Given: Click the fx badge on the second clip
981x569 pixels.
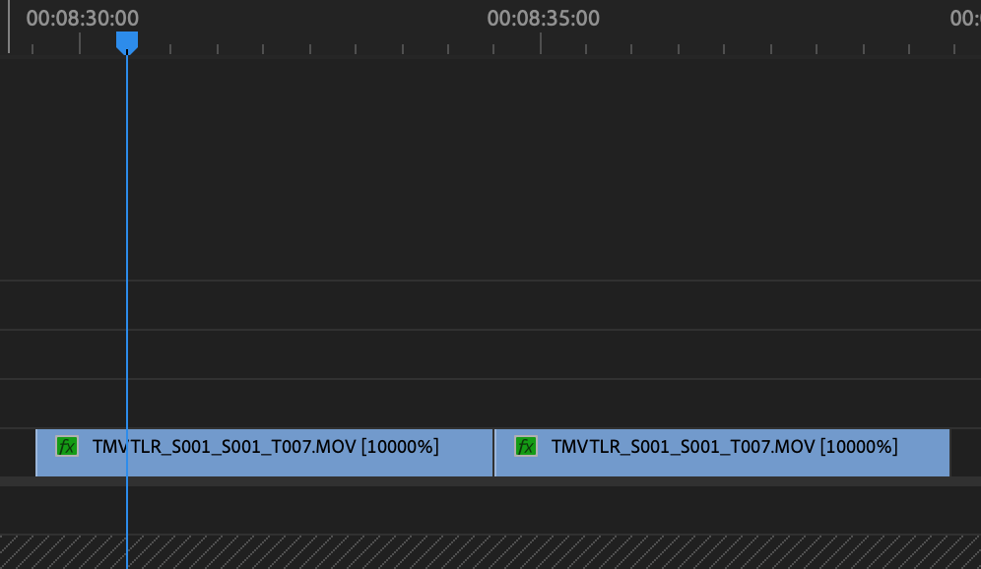Looking at the screenshot, I should 526,447.
